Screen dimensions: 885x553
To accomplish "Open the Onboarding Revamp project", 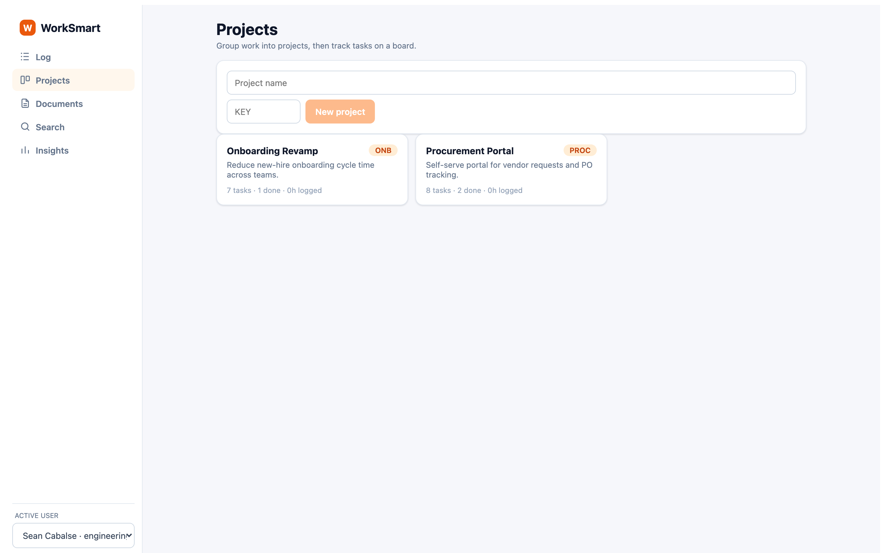I will click(312, 170).
